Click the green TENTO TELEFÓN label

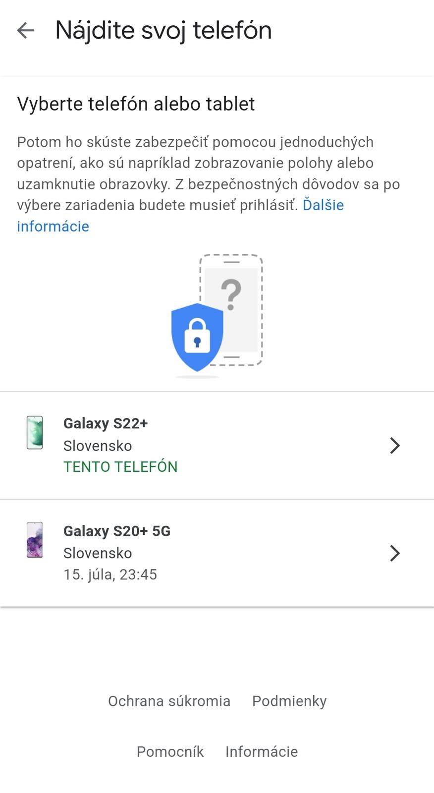pos(120,467)
